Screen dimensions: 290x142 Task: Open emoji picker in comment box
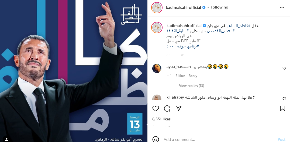click(x=156, y=139)
